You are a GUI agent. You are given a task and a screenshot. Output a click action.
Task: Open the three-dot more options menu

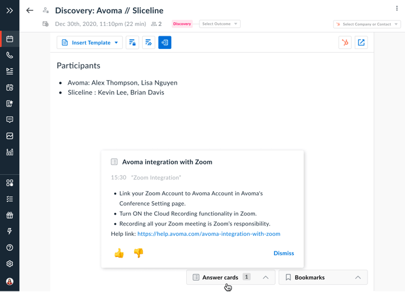click(x=397, y=9)
